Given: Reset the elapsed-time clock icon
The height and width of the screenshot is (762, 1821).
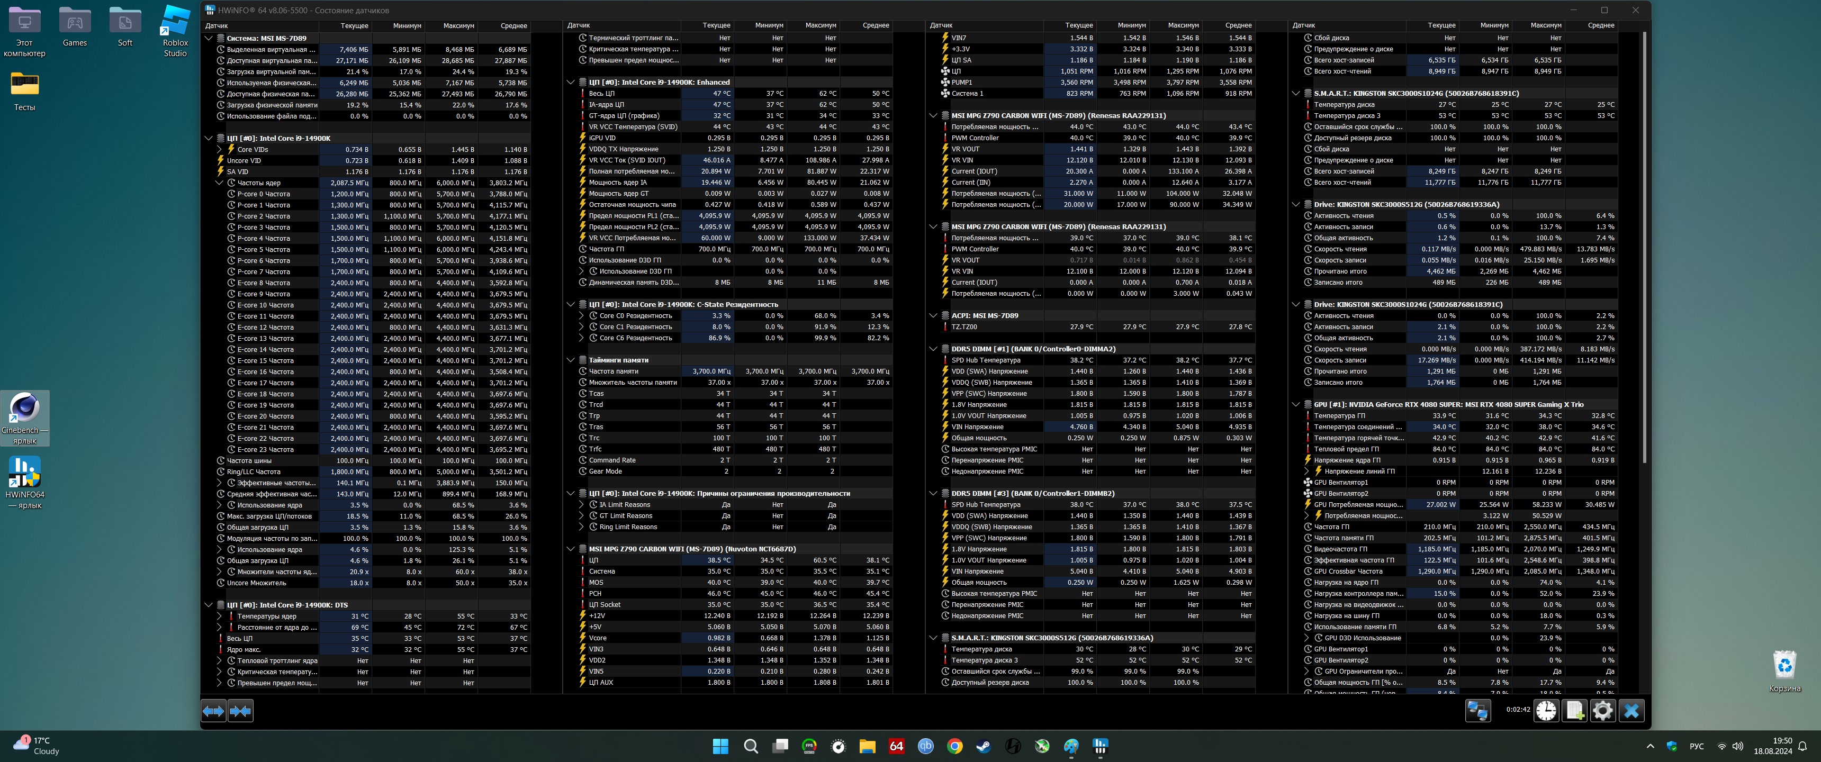Looking at the screenshot, I should tap(1546, 710).
